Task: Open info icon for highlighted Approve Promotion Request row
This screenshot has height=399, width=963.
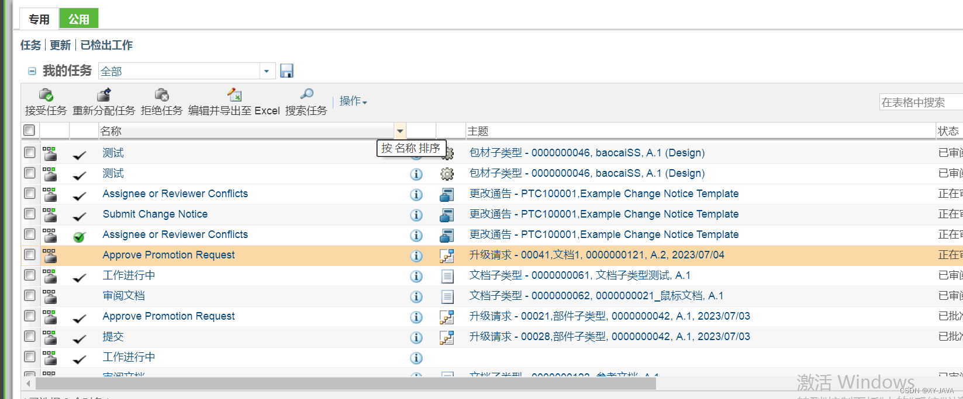Action: coord(416,256)
